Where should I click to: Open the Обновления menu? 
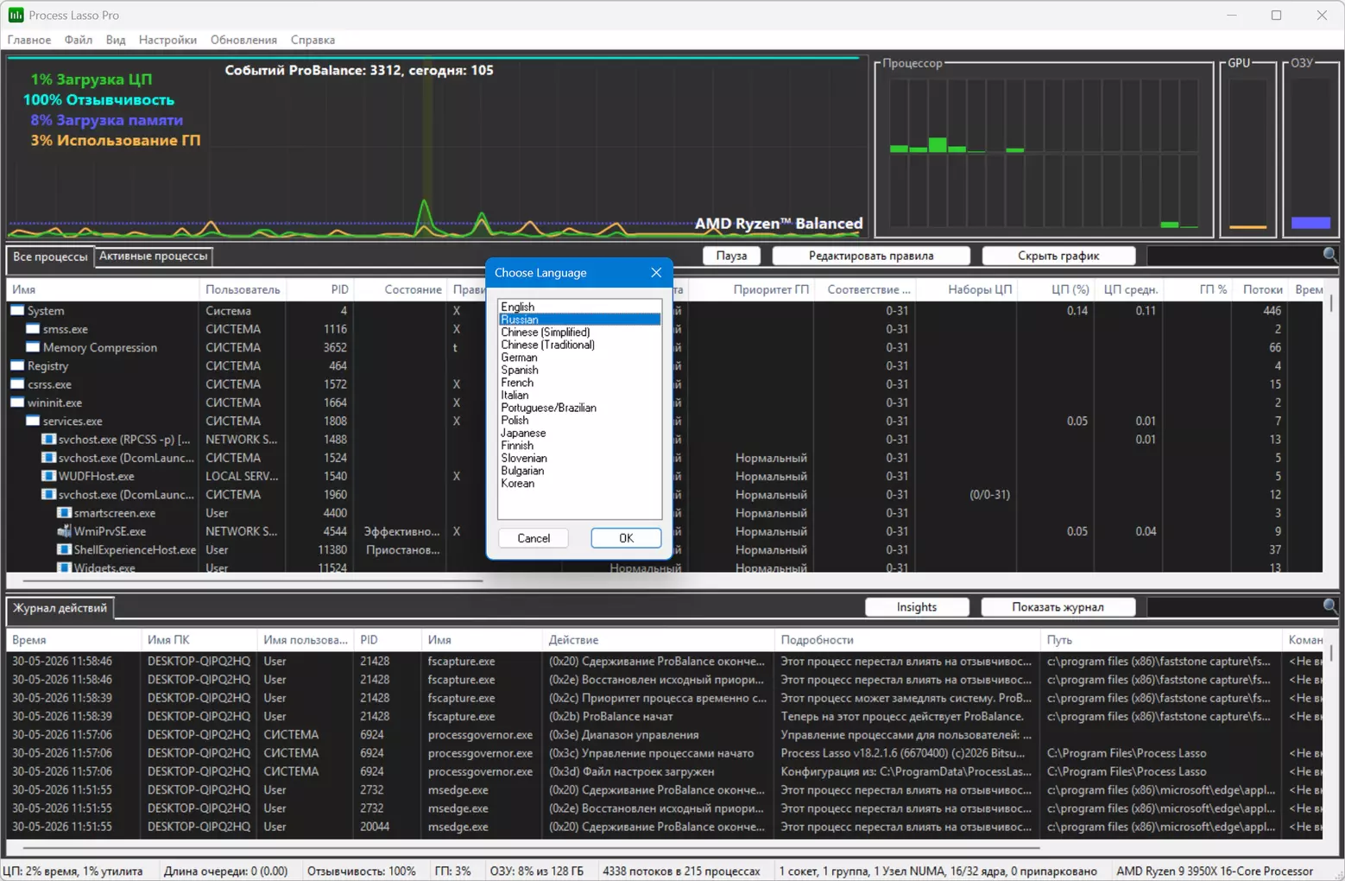243,40
